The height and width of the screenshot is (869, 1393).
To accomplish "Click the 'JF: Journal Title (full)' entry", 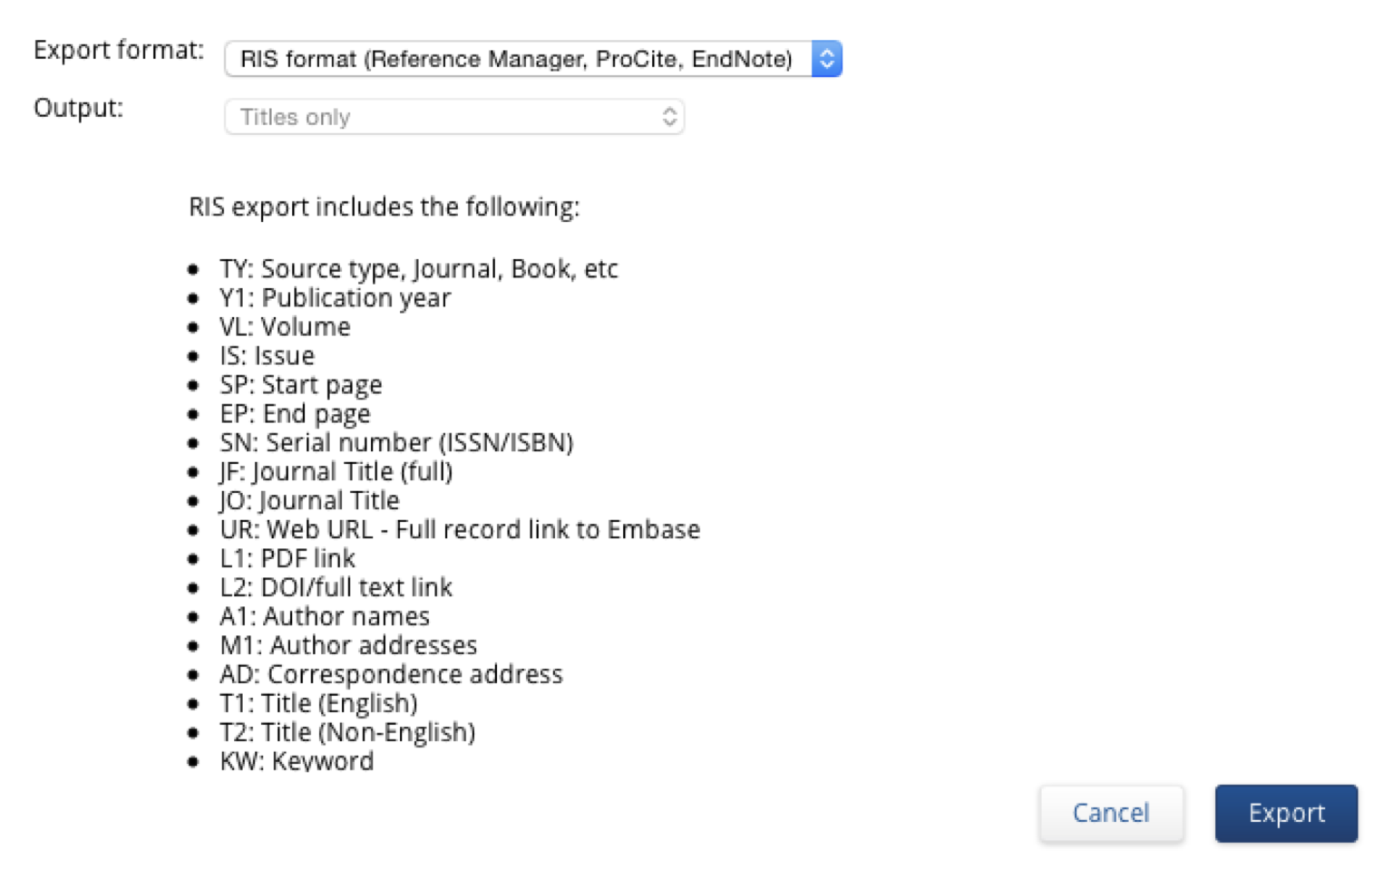I will click(x=336, y=472).
